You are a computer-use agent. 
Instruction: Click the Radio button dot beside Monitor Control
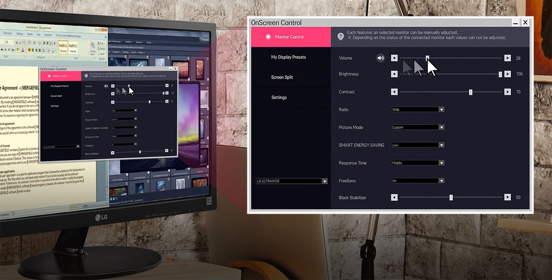tap(268, 37)
